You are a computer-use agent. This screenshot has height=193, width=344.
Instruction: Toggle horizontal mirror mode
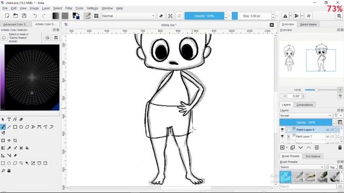tap(285, 16)
